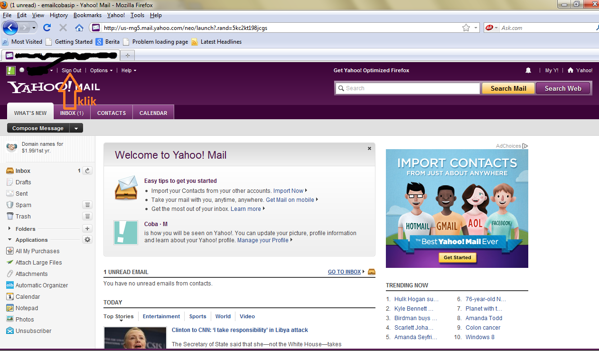Empty the Trash folder with bin icon
599x351 pixels.
87,216
